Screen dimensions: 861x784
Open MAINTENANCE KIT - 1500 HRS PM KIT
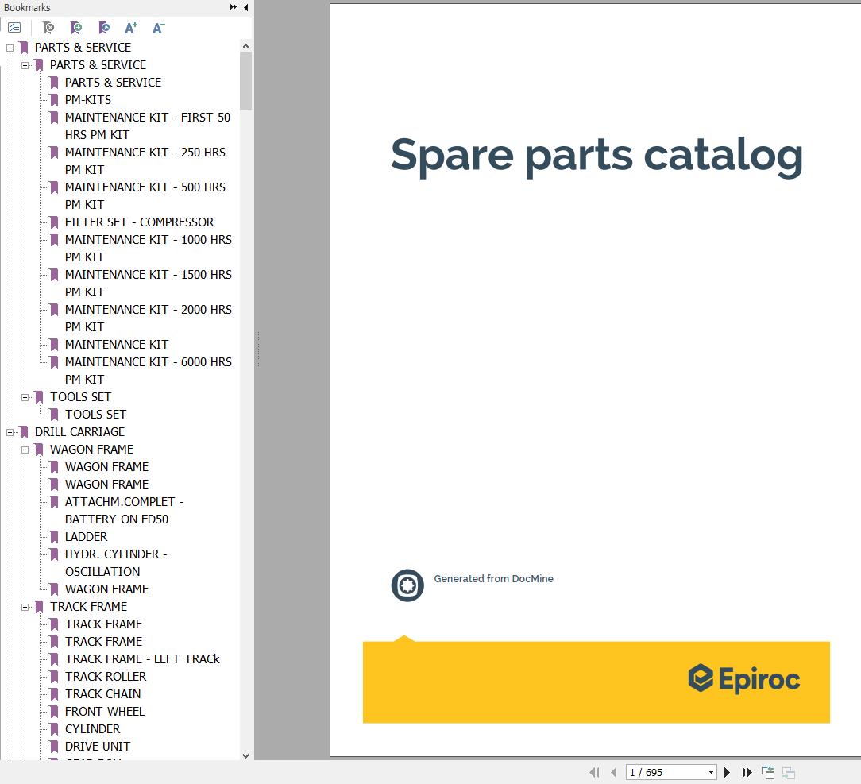pyautogui.click(x=149, y=284)
